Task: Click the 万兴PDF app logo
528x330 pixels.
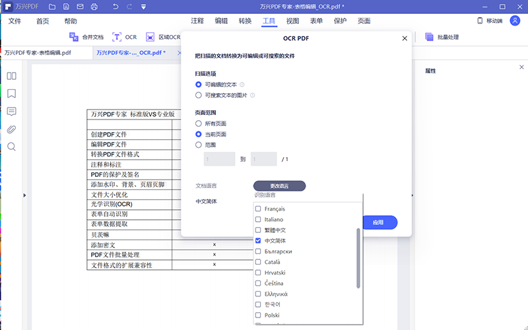Action: tap(8, 7)
